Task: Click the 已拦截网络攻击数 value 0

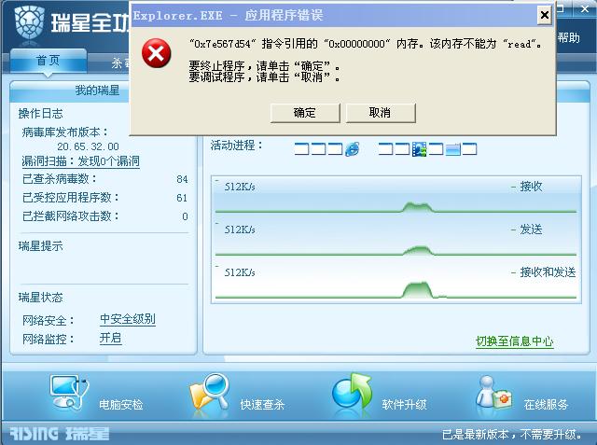Action: click(185, 216)
